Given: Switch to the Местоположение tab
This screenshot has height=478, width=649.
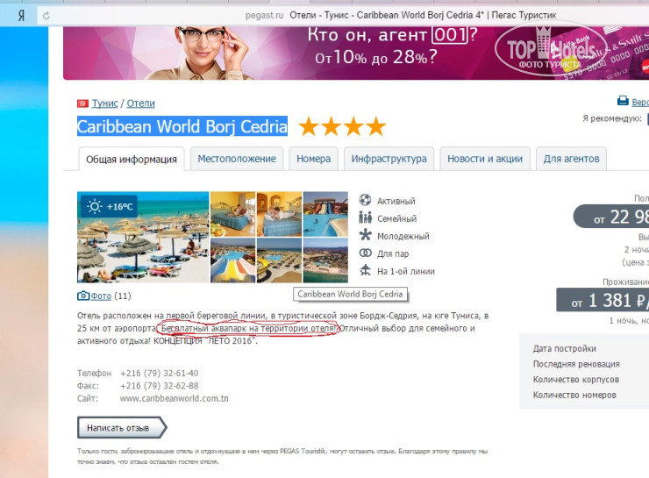Looking at the screenshot, I should point(237,159).
